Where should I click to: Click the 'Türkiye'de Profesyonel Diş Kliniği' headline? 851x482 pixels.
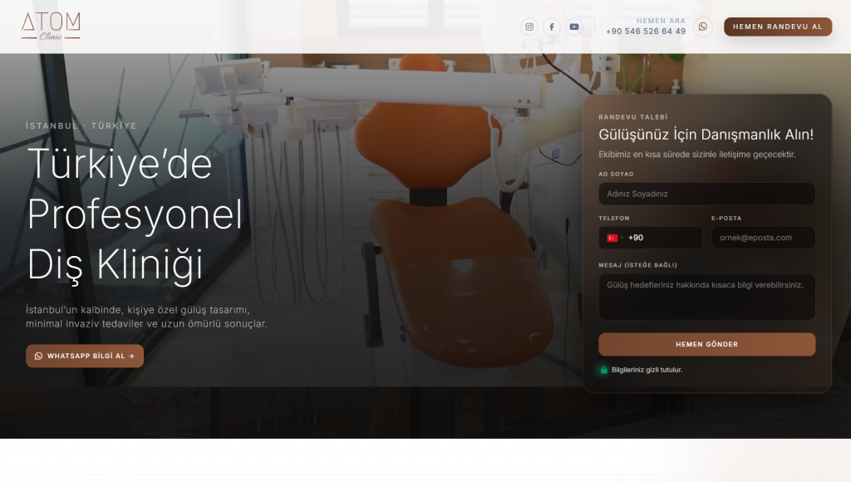tap(135, 214)
